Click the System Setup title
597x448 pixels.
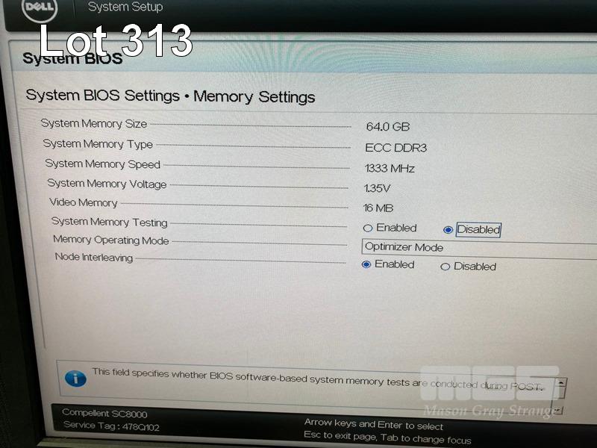click(125, 7)
